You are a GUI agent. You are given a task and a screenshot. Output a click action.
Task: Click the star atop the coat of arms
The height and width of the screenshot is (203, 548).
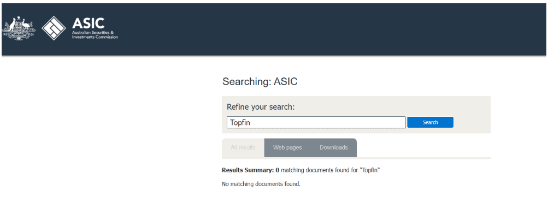pyautogui.click(x=19, y=18)
